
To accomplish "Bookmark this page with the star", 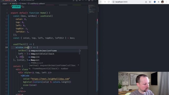I will 150,2.
